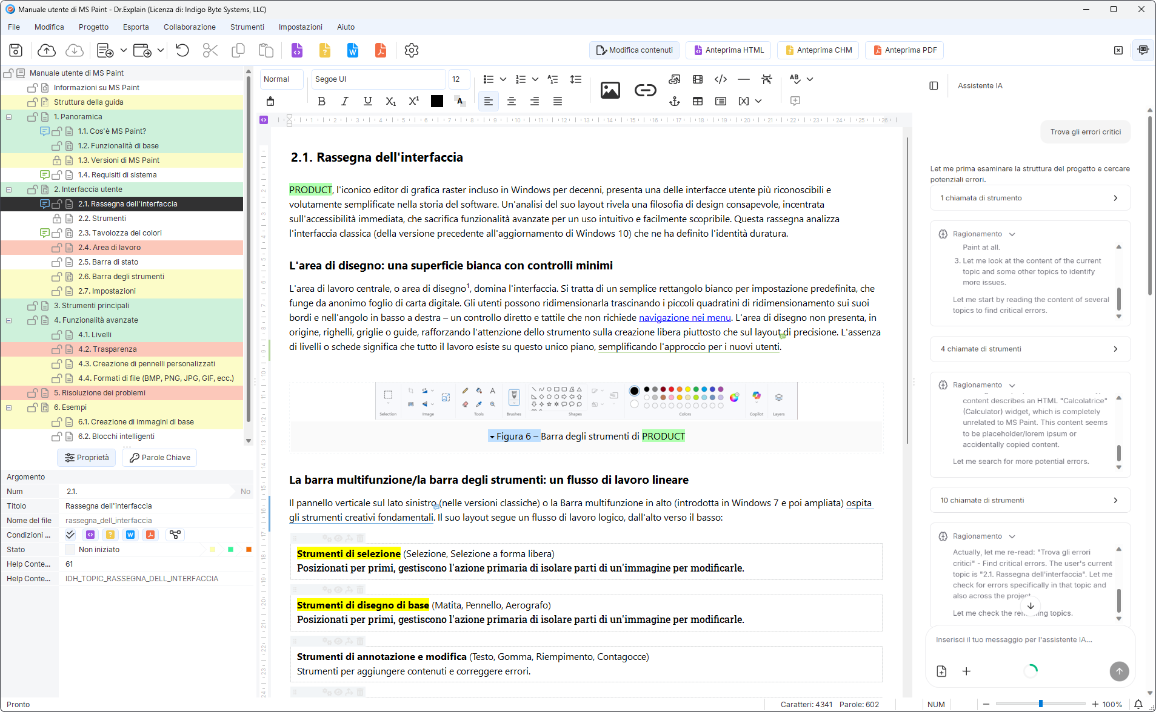Apply underline formatting
The image size is (1156, 712).
[368, 101]
